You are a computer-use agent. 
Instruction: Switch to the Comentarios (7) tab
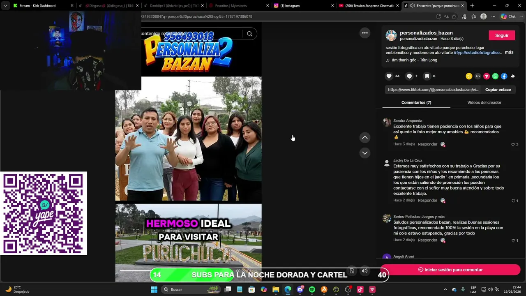point(416,102)
